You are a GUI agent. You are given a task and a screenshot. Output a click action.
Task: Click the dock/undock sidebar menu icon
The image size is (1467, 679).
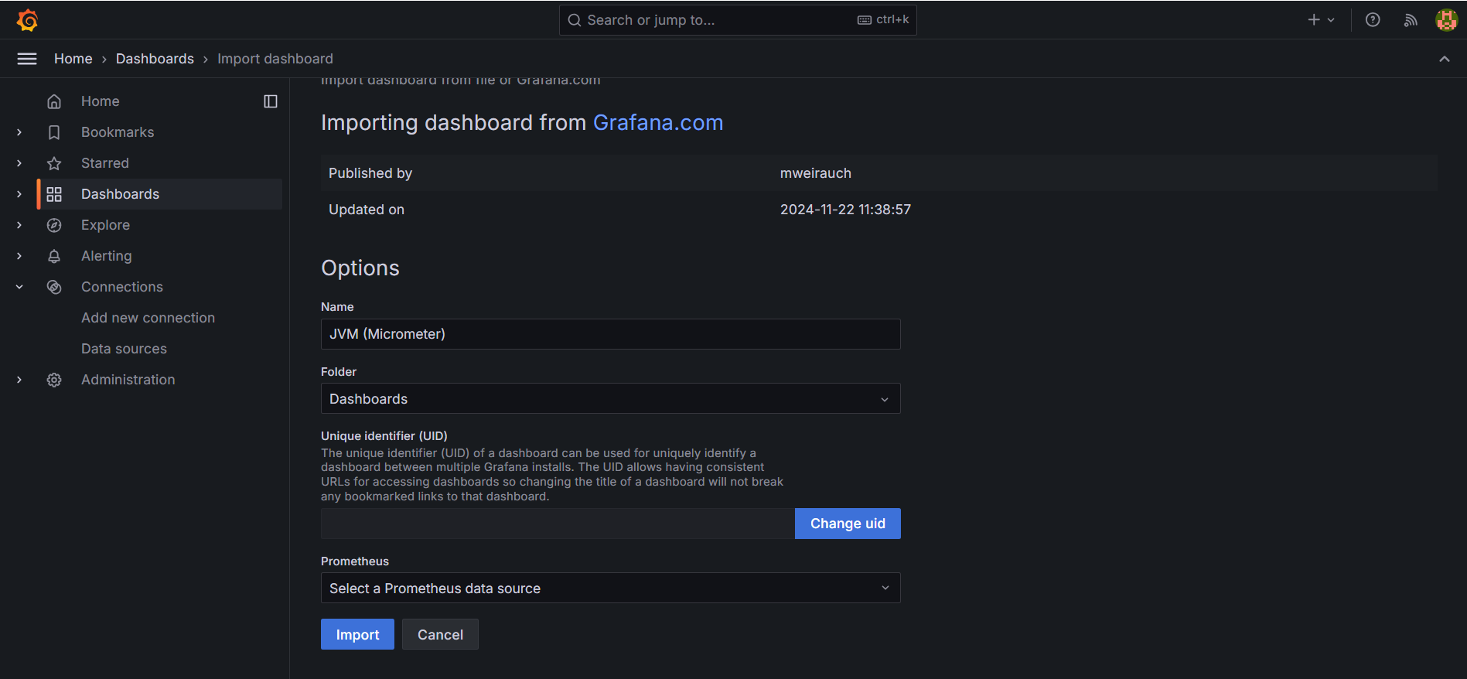(271, 101)
